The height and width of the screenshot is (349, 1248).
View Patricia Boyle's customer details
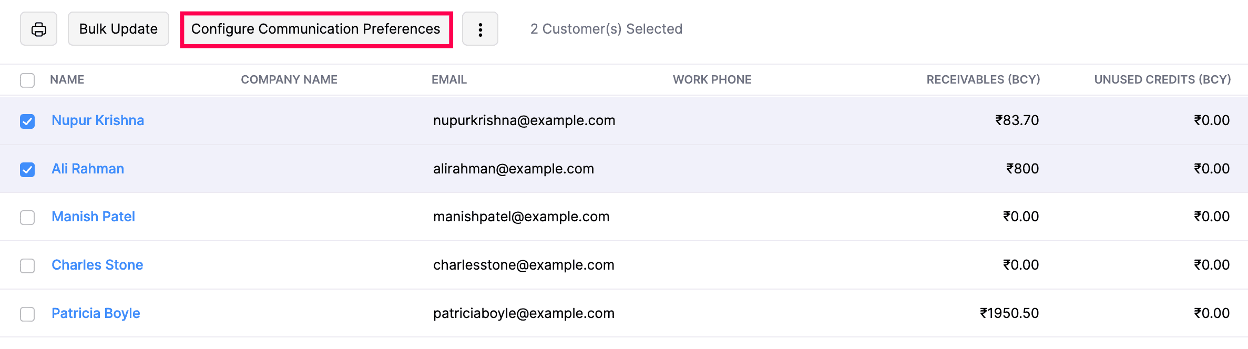click(96, 313)
